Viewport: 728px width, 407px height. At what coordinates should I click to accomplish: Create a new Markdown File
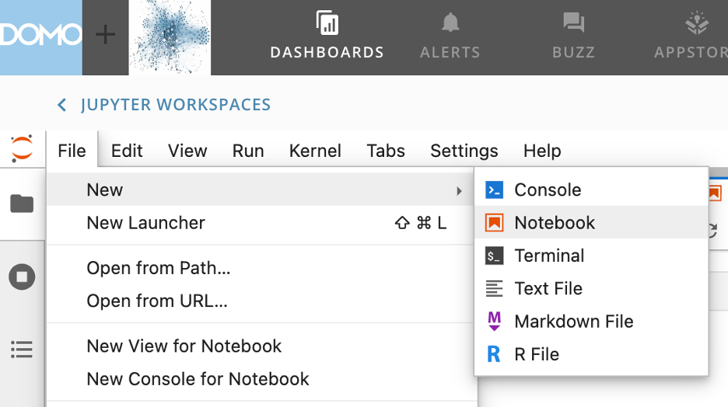pyautogui.click(x=591, y=322)
